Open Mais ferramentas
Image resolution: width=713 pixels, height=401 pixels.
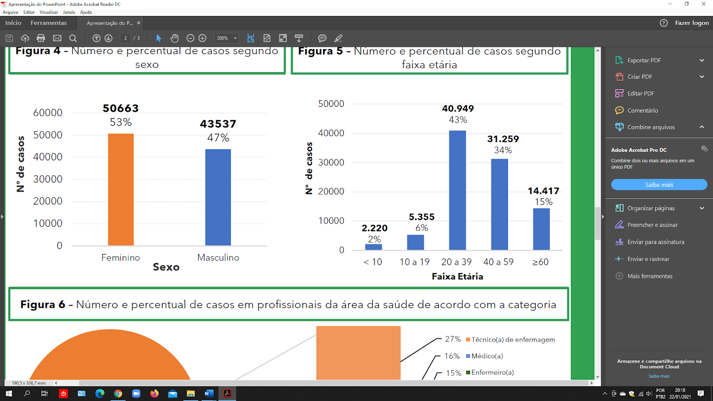pos(650,276)
